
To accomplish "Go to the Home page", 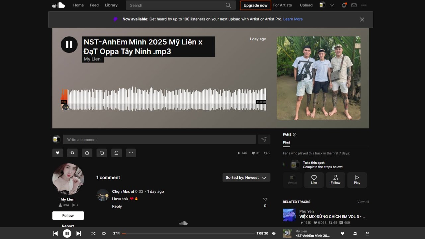I will click(x=78, y=5).
